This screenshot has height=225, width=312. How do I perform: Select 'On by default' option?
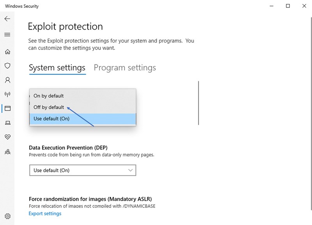click(x=83, y=96)
